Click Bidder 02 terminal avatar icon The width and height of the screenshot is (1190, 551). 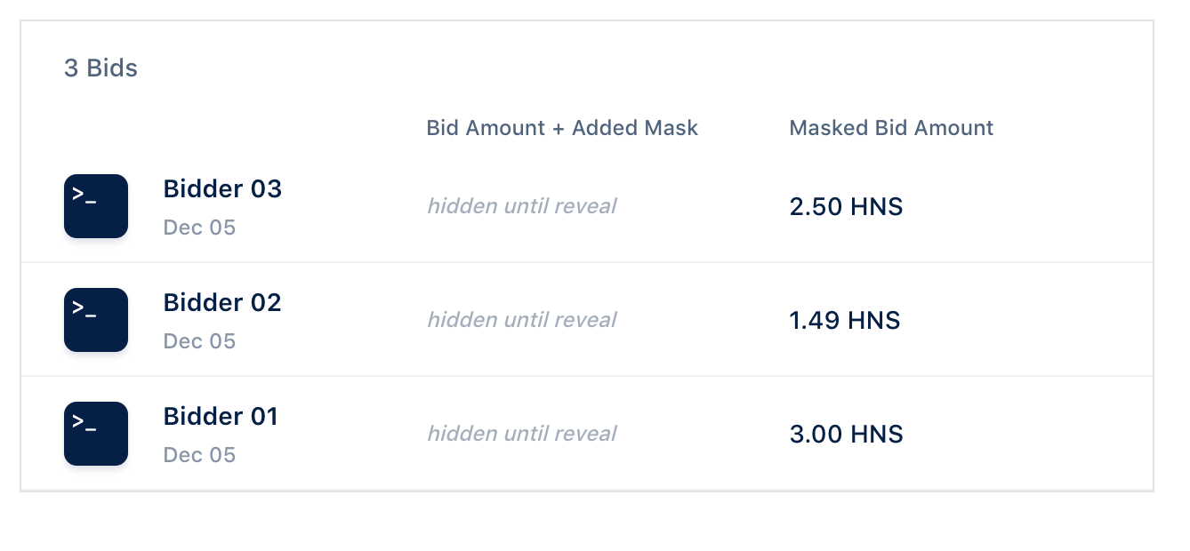coord(96,320)
